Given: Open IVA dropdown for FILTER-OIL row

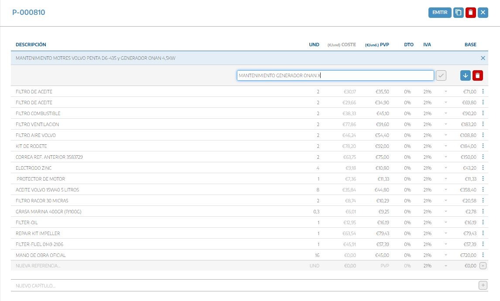Looking at the screenshot, I should pyautogui.click(x=445, y=222).
